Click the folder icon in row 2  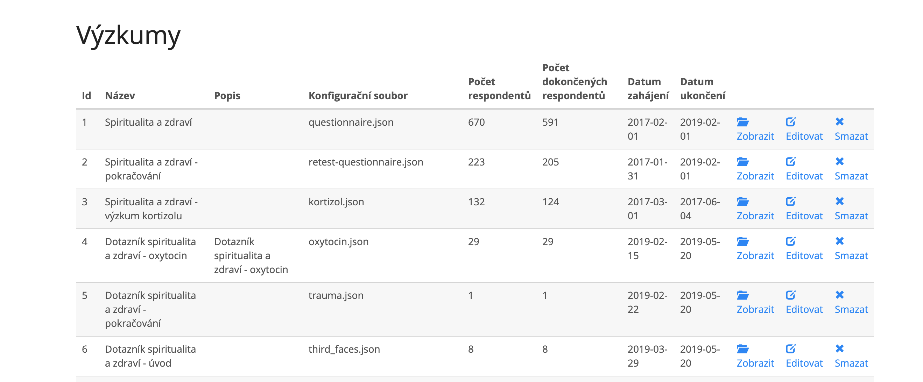[742, 162]
